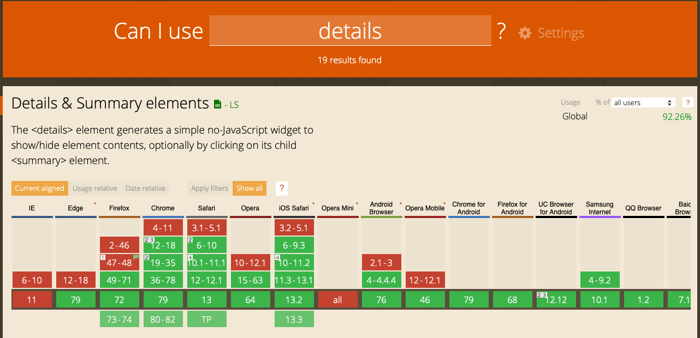Click the usage help question mark
700x338 pixels.
click(688, 102)
